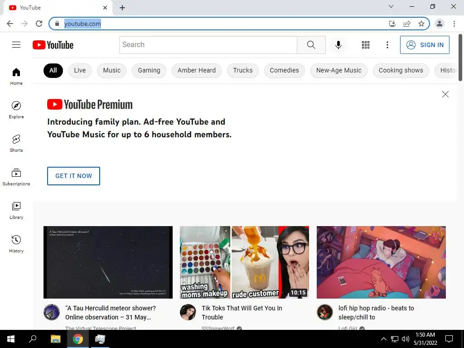Image resolution: width=464 pixels, height=348 pixels.
Task: Start voice search with microphone
Action: click(x=338, y=45)
